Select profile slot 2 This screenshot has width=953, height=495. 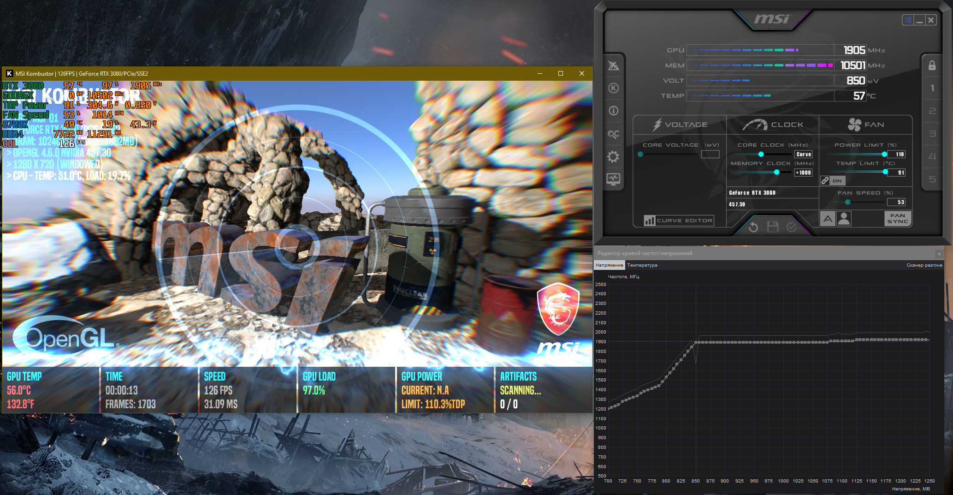[932, 111]
